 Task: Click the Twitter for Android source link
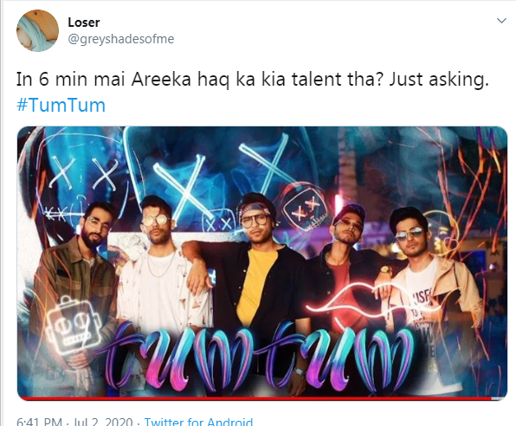point(198,422)
